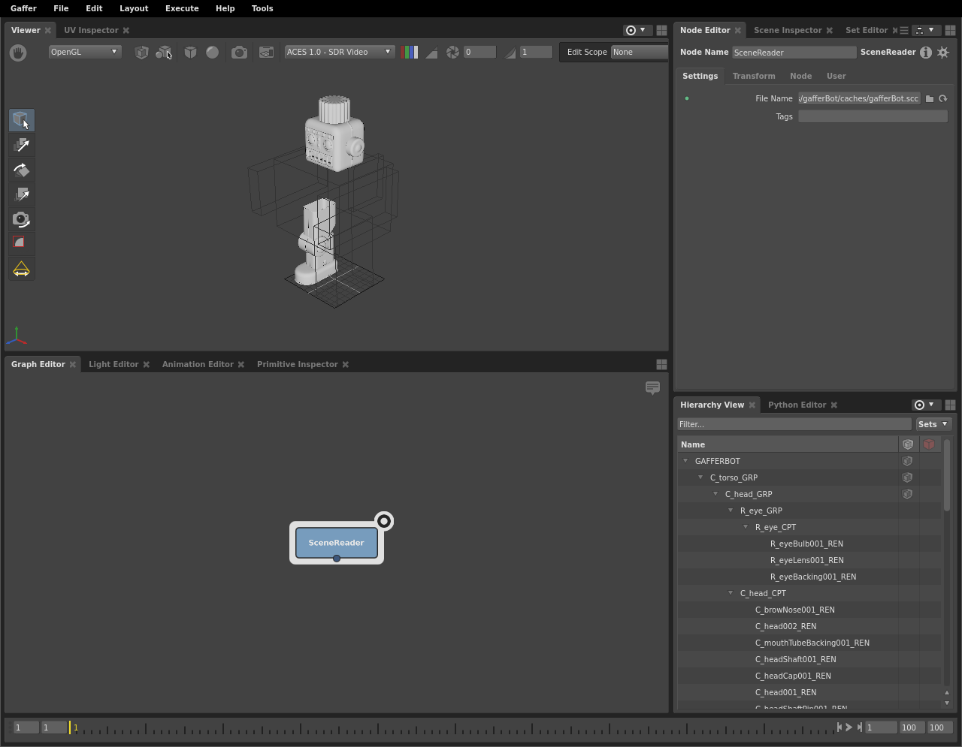Click the Tags input field
The height and width of the screenshot is (747, 962).
pos(873,116)
